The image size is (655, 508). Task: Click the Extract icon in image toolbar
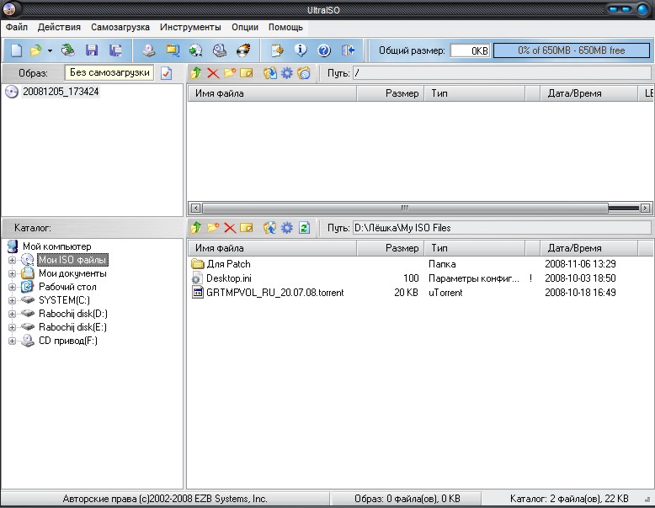(270, 73)
